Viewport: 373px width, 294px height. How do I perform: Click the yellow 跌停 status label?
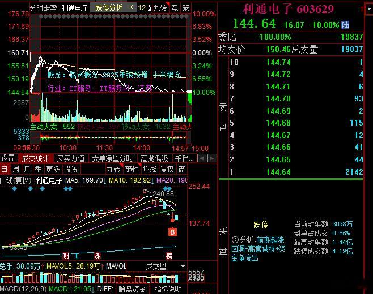coord(261,224)
